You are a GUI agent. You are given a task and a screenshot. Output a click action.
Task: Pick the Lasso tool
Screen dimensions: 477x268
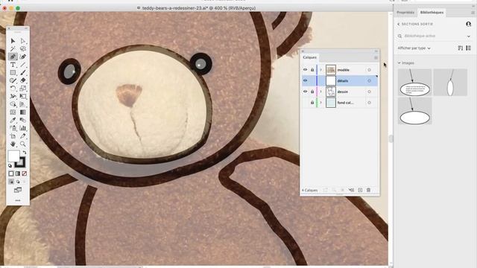click(x=23, y=48)
